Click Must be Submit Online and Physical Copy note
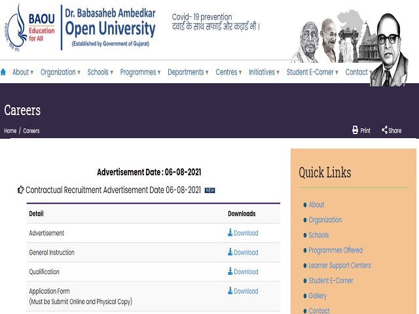This screenshot has height=314, width=419. (81, 302)
